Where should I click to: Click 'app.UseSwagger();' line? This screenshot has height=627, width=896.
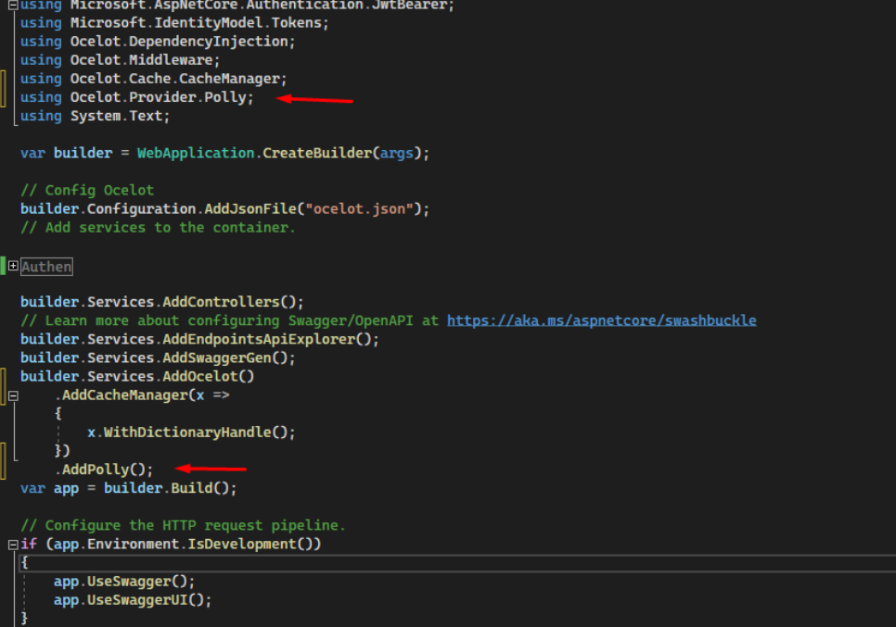124,582
